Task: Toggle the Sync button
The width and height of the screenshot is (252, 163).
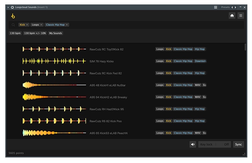Action: pyautogui.click(x=238, y=144)
